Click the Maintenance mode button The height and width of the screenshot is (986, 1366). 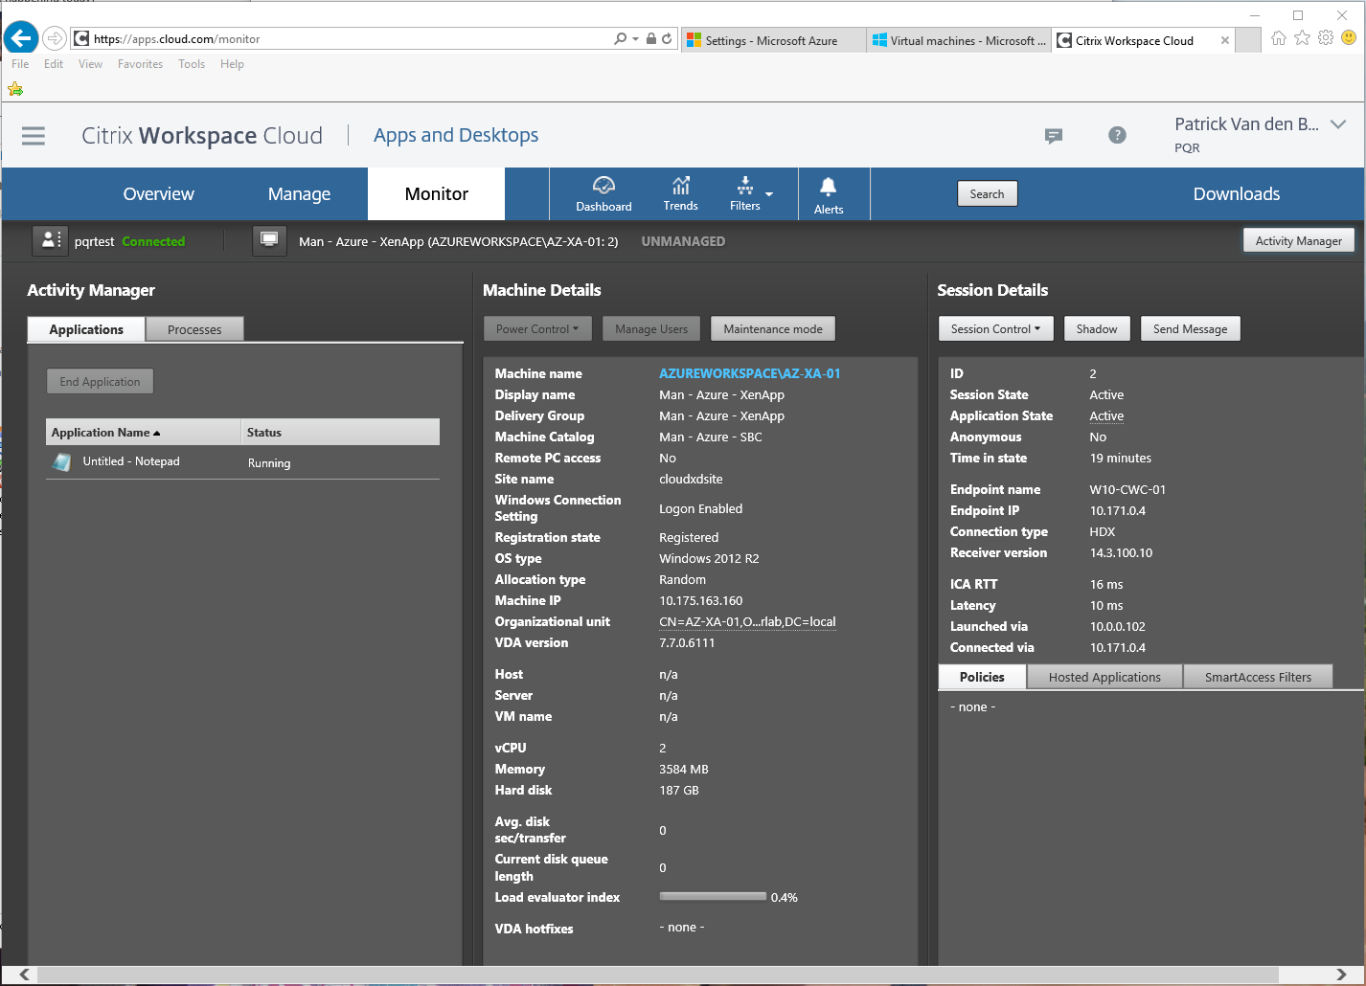(773, 328)
